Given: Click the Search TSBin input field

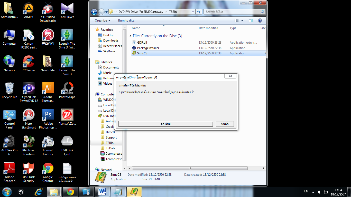Looking at the screenshot, I should (233, 12).
